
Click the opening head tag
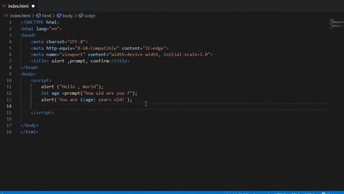(28, 35)
